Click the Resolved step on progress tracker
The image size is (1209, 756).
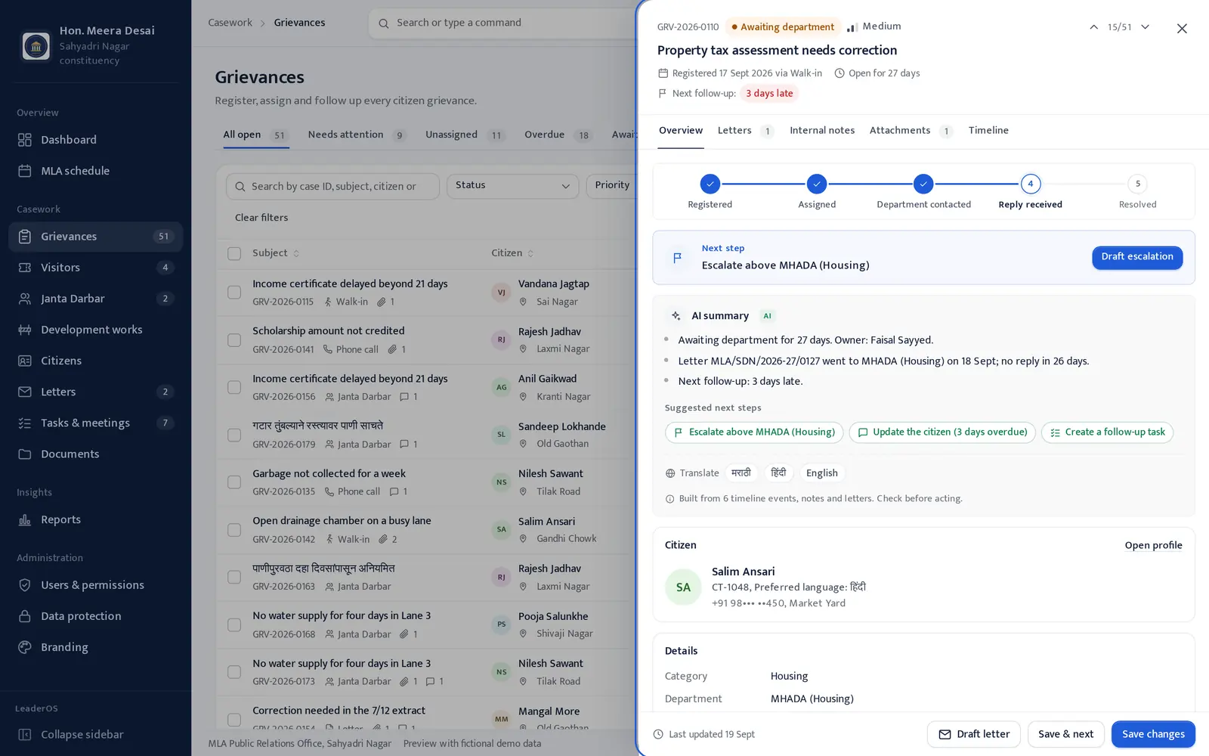point(1137,192)
